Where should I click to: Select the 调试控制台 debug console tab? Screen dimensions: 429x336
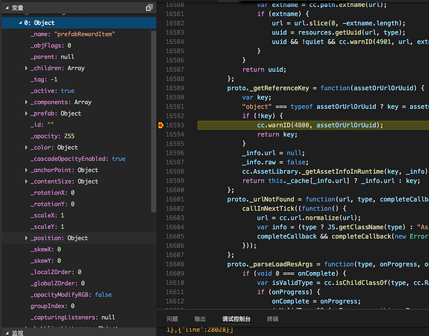236,319
